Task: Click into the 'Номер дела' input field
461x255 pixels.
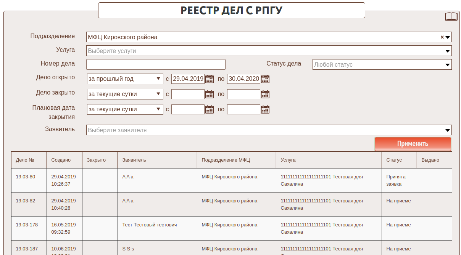Action: pos(156,64)
